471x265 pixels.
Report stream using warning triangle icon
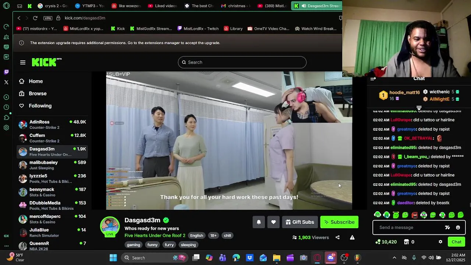tap(352, 237)
